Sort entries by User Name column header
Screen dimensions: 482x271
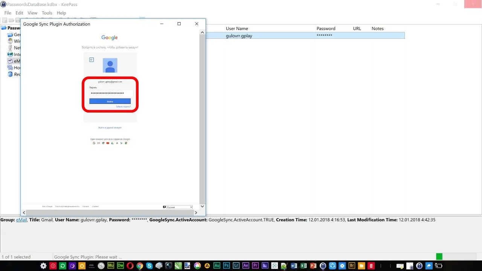pyautogui.click(x=237, y=29)
